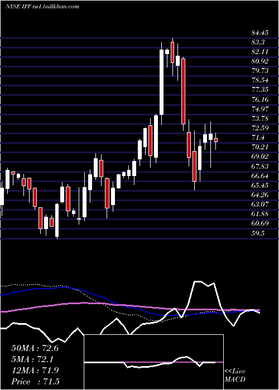The image size is (279, 390).
Task: Select the 72.59 price axis label
Action: [260, 128]
